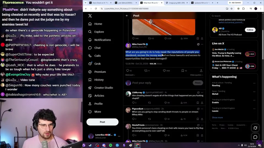Bookmark the main Mike from PA post
The height and width of the screenshot is (148, 264).
(x=183, y=71)
